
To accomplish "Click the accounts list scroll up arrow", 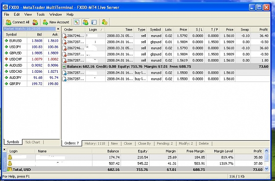I will 266,151.
